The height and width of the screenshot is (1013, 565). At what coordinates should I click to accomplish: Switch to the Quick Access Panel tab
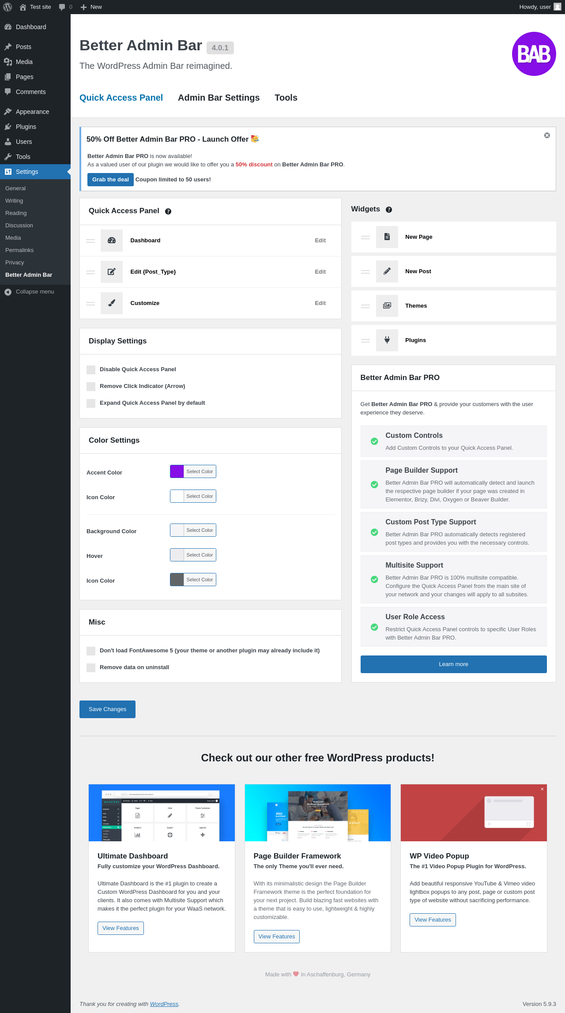pyautogui.click(x=121, y=98)
